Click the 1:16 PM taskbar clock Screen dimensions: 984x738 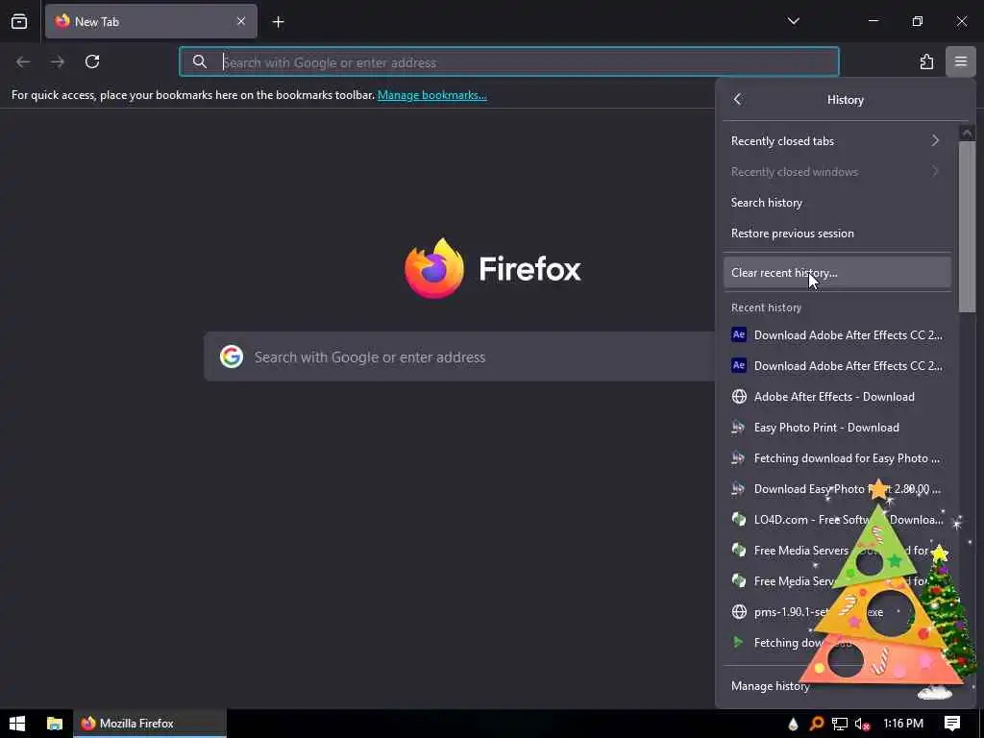pyautogui.click(x=903, y=723)
